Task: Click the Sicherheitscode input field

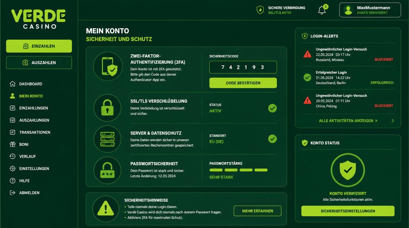Action: (x=243, y=67)
